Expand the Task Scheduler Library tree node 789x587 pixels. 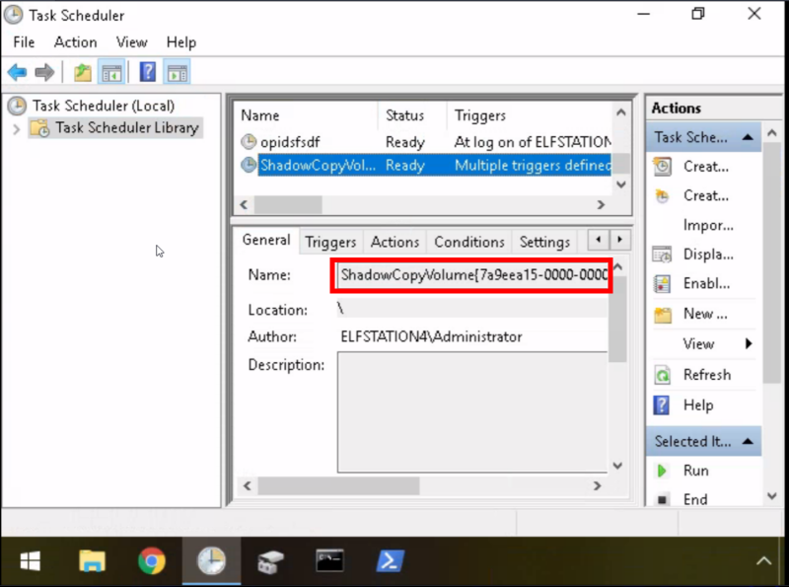16,128
